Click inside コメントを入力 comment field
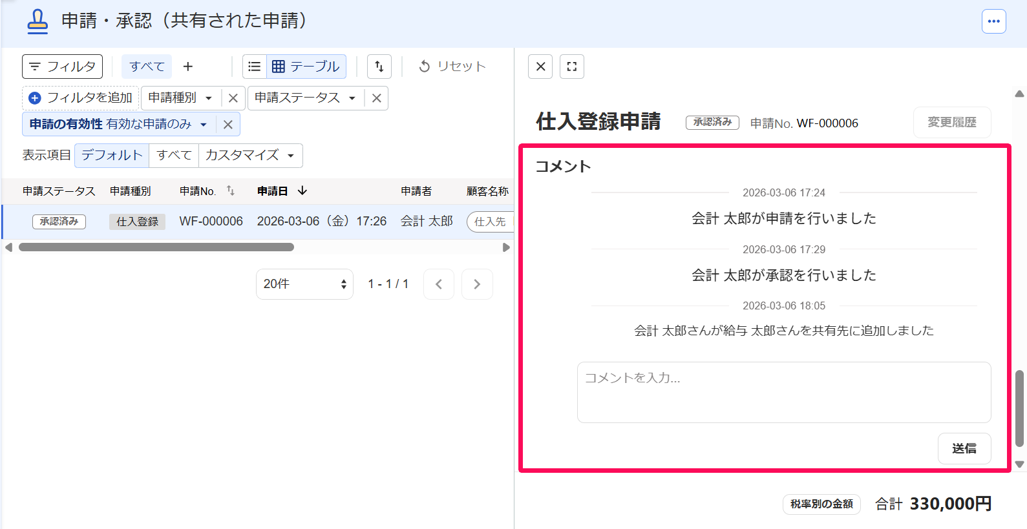This screenshot has height=529, width=1027. point(784,392)
